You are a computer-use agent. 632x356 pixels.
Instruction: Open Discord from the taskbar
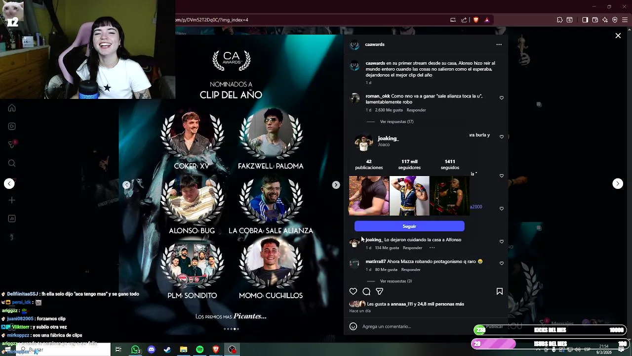coord(151,350)
